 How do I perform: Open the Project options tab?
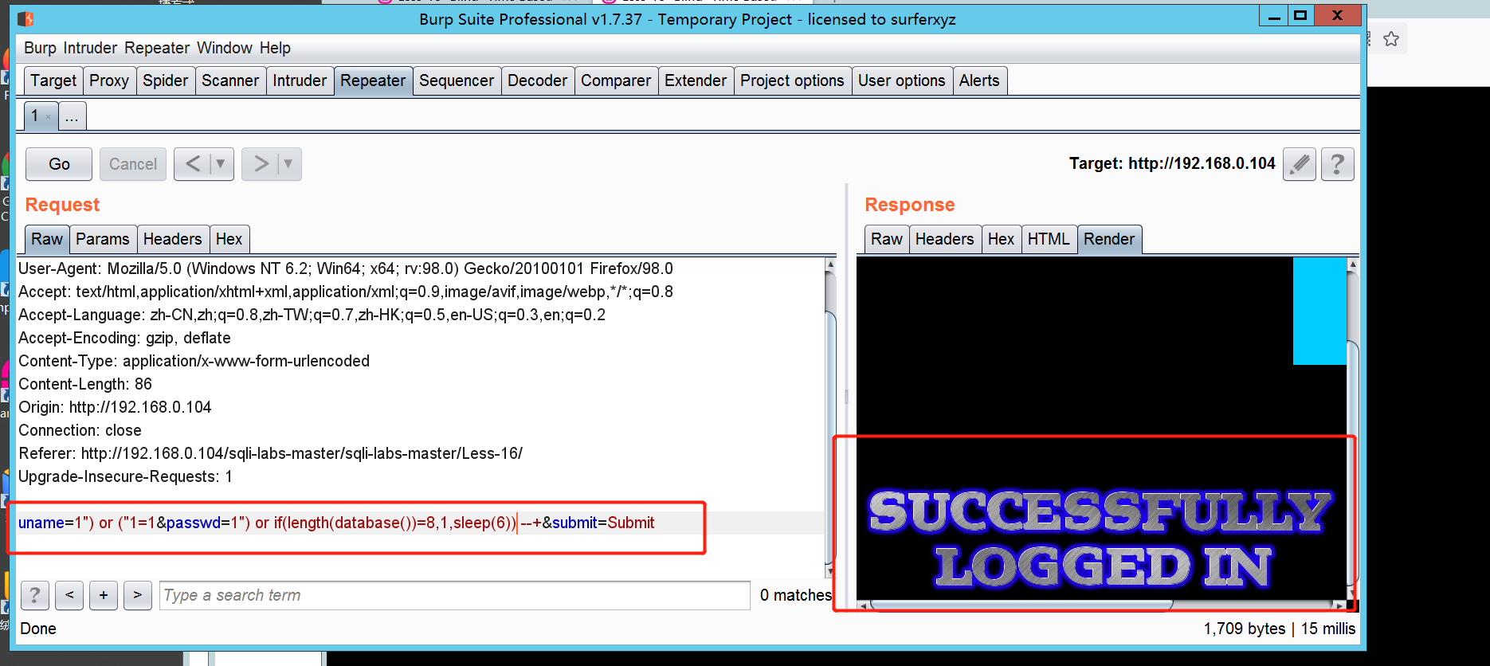(792, 80)
